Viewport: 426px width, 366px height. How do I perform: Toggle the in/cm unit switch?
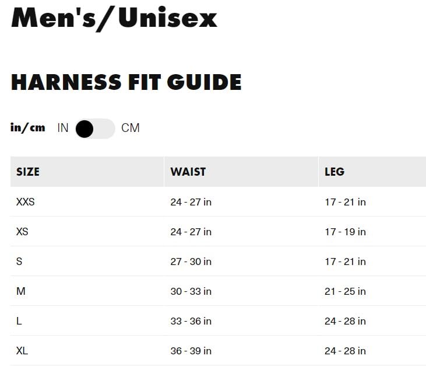pos(94,128)
